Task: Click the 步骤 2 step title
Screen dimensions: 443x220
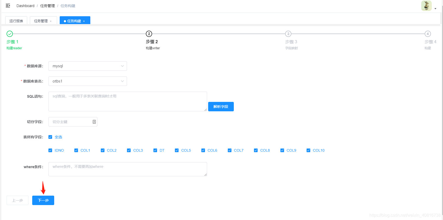Action: [x=152, y=42]
